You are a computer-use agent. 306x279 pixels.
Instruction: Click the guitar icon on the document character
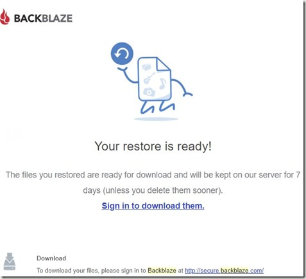pos(149,78)
